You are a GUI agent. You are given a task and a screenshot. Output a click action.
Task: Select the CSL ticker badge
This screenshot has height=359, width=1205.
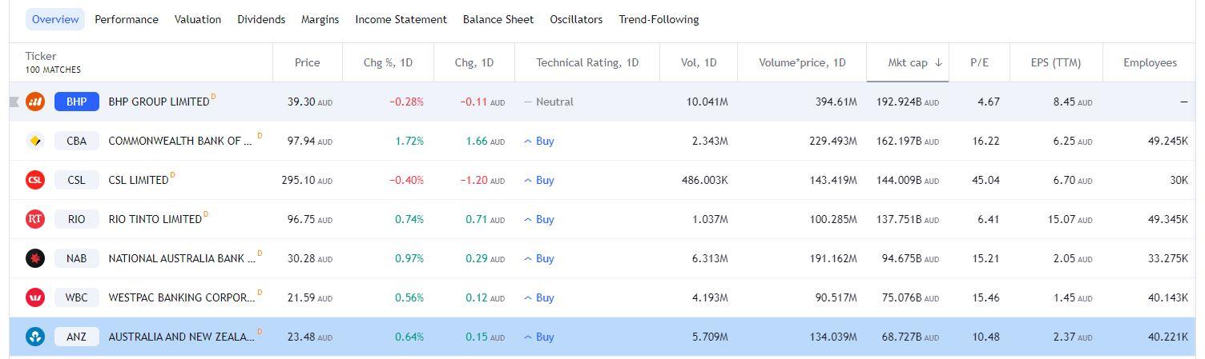(77, 180)
